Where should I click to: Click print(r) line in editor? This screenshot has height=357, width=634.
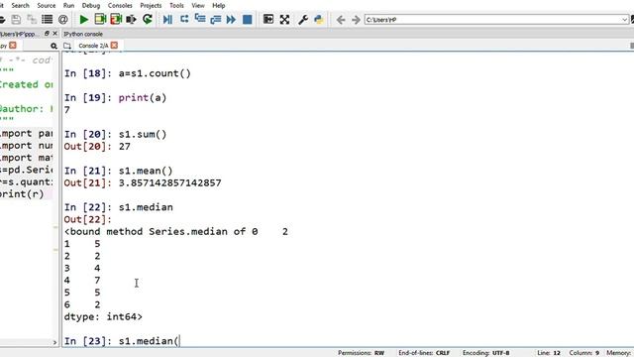click(x=22, y=194)
